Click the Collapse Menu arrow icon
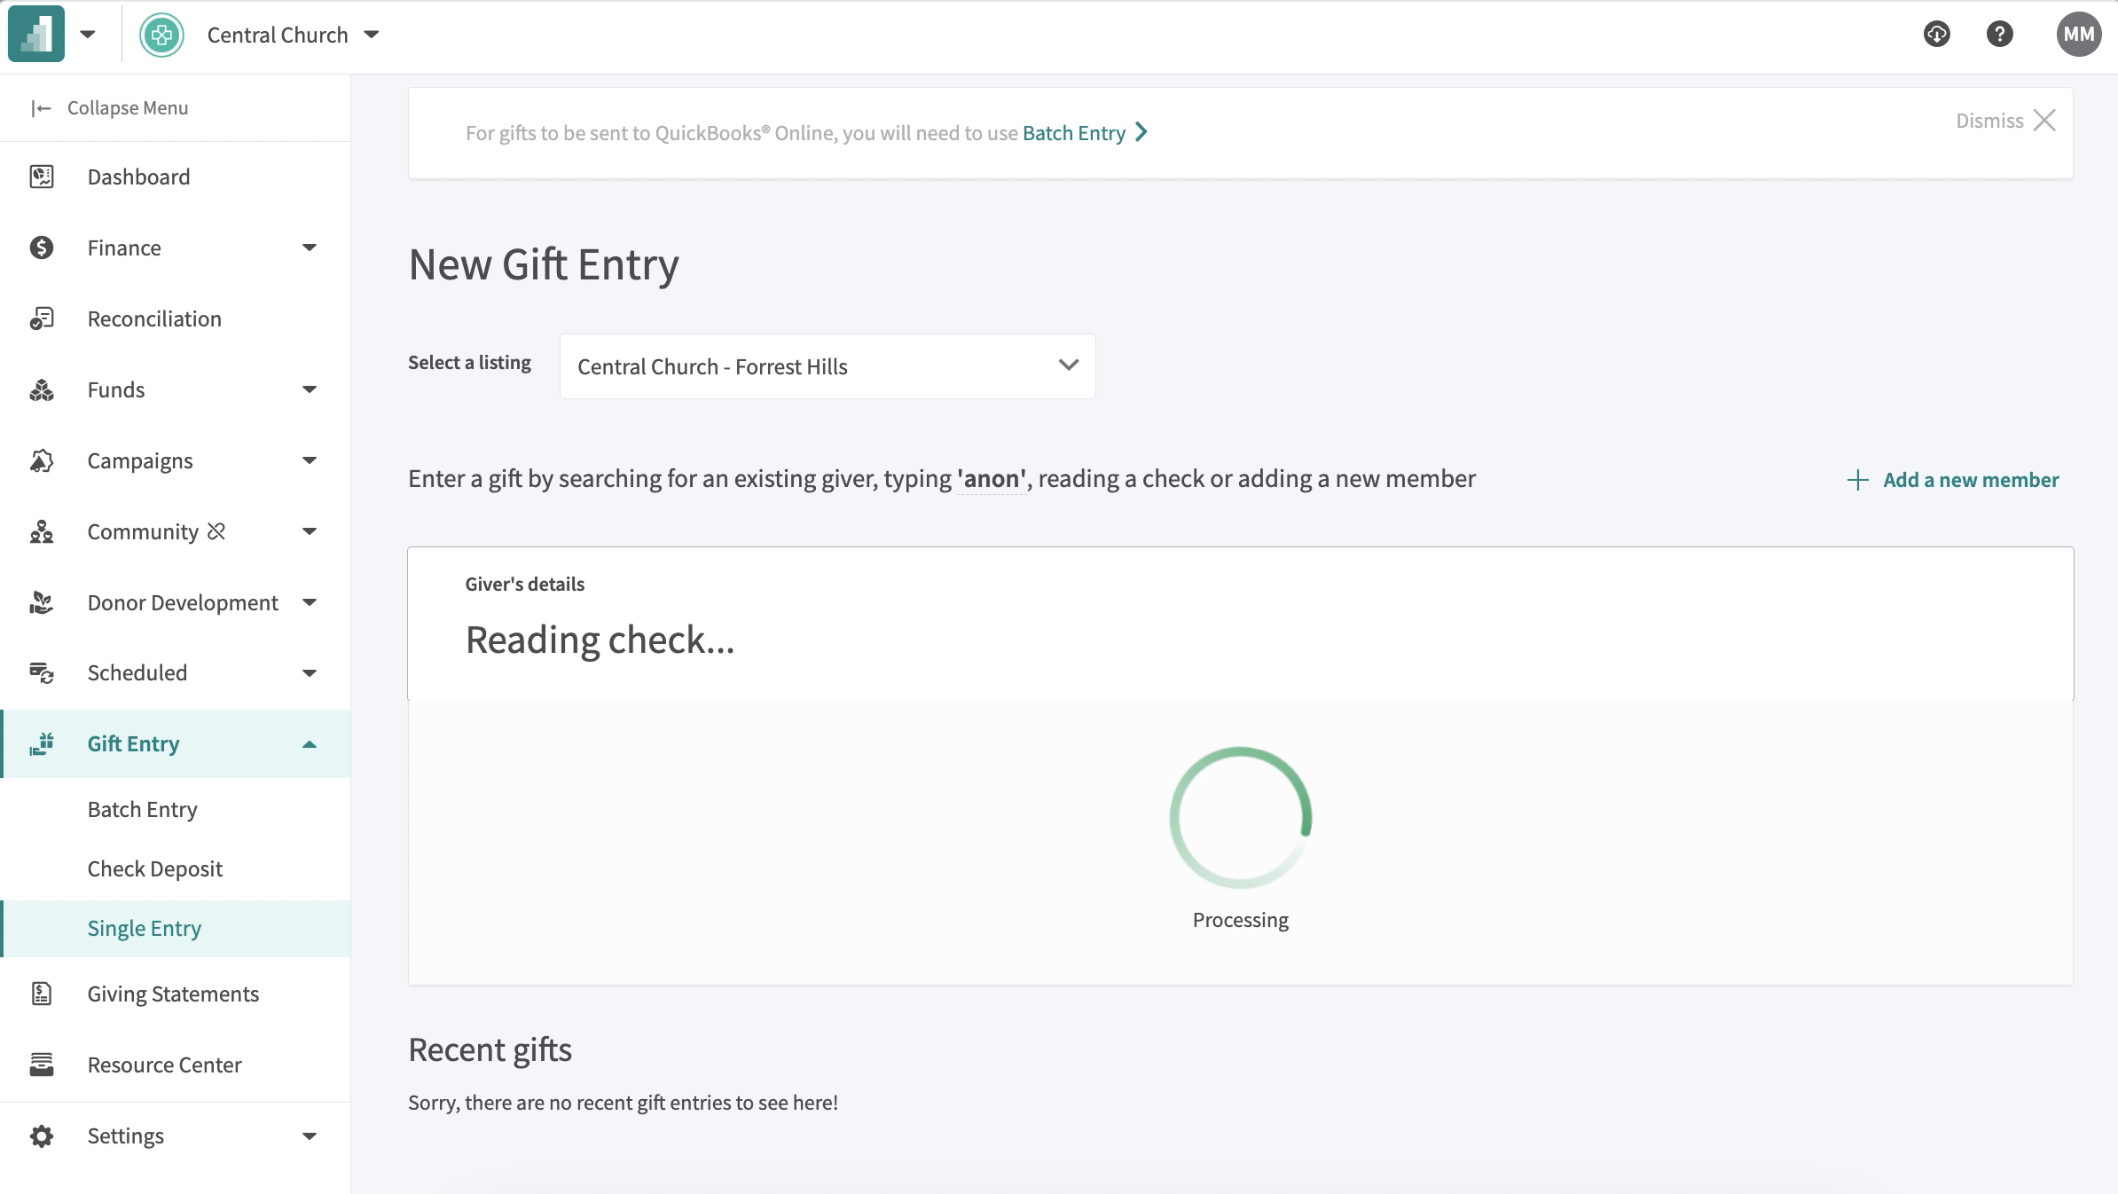This screenshot has width=2118, height=1194. click(x=41, y=108)
